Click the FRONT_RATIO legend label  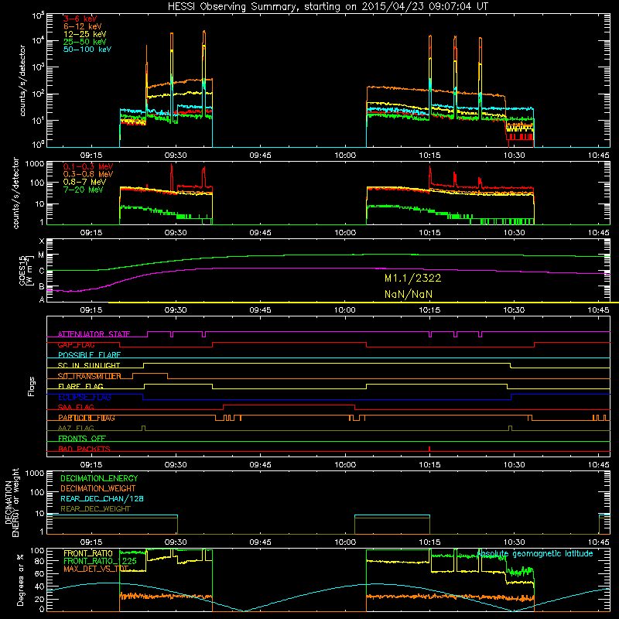[88, 553]
